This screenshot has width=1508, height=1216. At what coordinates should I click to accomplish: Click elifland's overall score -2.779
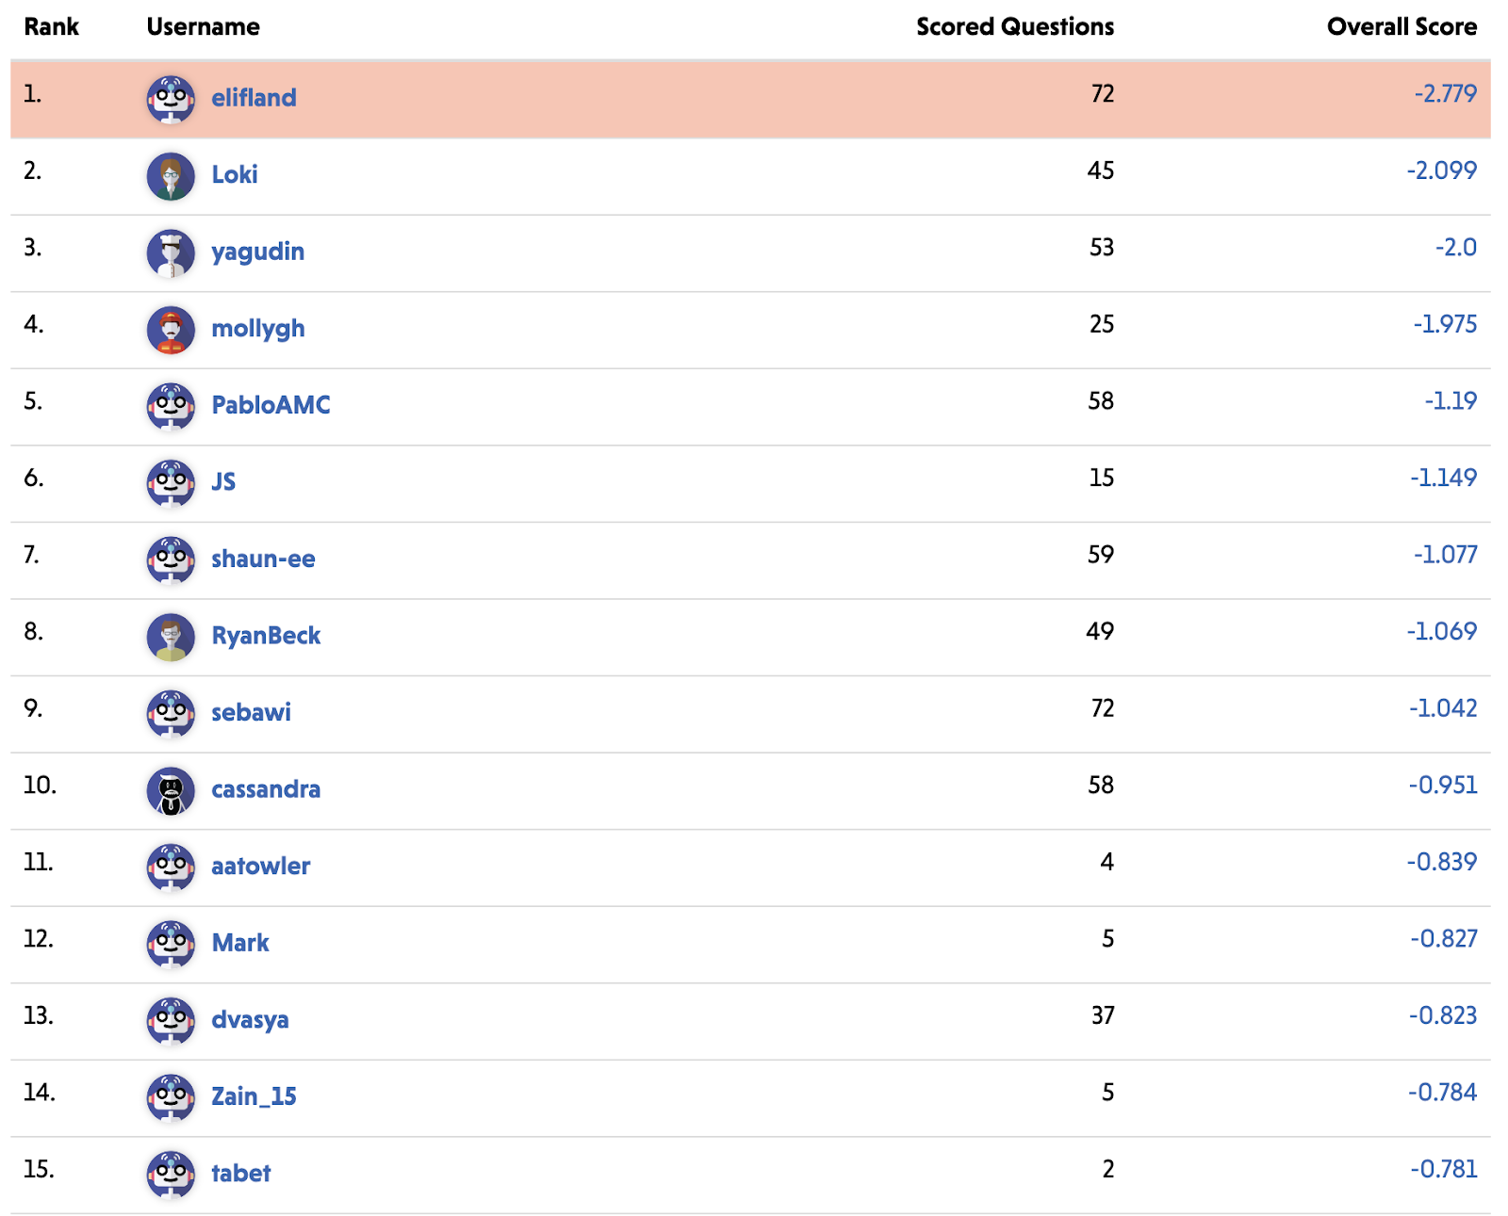coord(1445,93)
